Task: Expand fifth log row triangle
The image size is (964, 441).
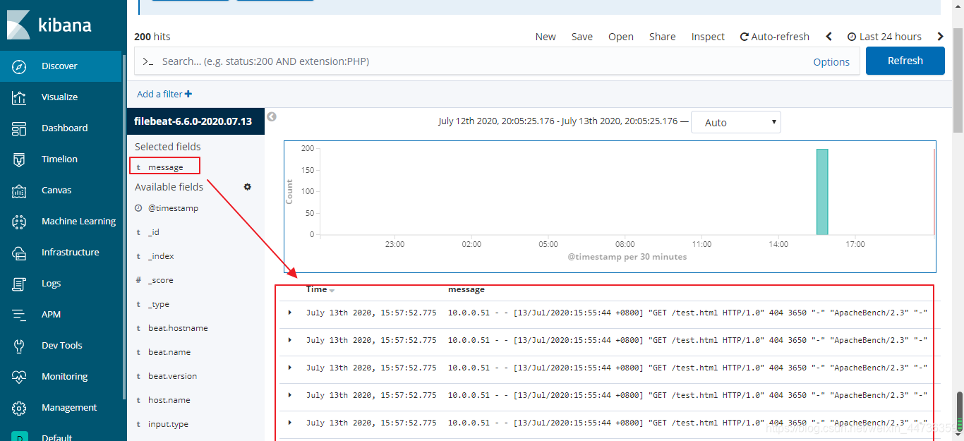Action: coord(289,423)
